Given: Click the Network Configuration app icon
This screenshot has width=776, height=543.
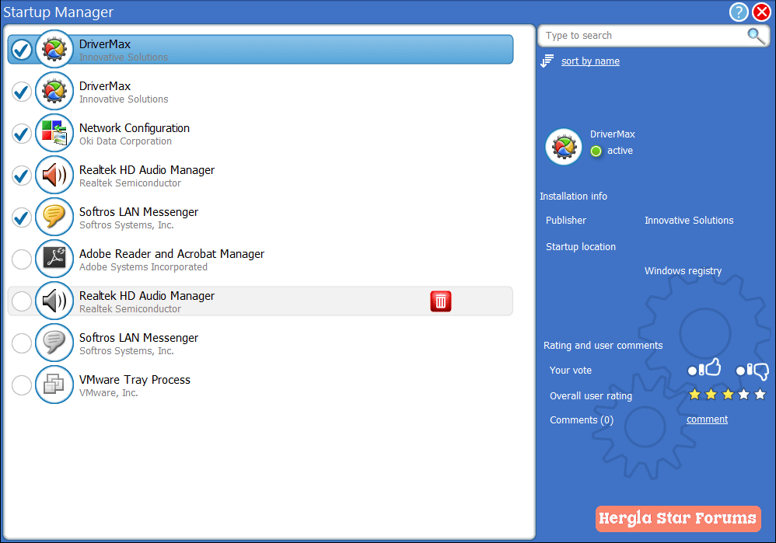Looking at the screenshot, I should (x=54, y=134).
